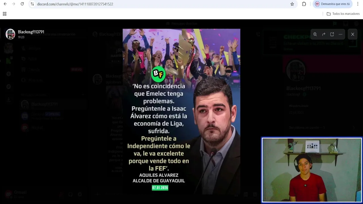Bookmark this page with star icon

[x=292, y=4]
